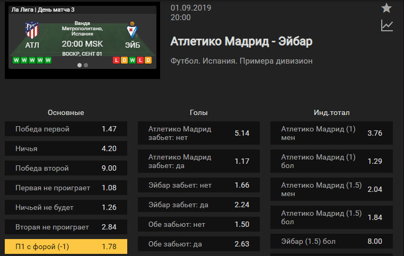Select Вторая не проиграет odds 2.84

[x=66, y=227]
